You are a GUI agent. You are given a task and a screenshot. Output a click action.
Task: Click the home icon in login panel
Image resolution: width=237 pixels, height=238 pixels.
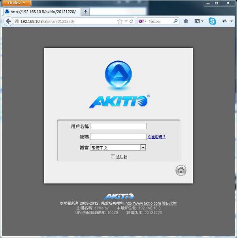[x=181, y=170]
